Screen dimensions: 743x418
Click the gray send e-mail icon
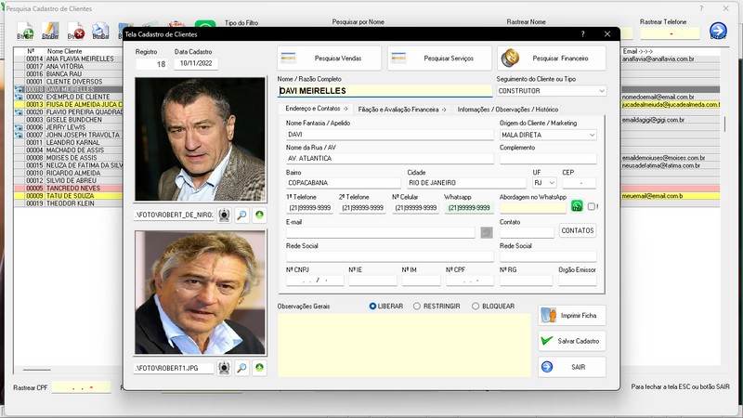[487, 232]
